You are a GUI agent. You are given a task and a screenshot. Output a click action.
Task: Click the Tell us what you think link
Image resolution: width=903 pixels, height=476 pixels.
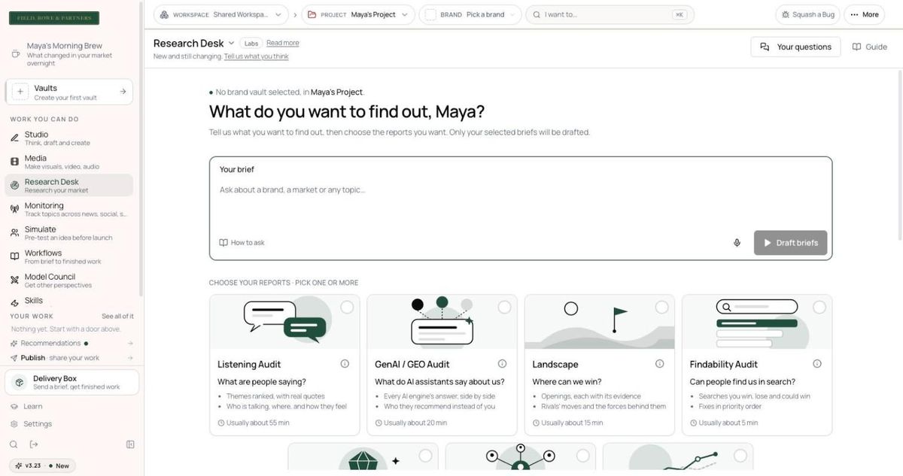[x=256, y=56]
